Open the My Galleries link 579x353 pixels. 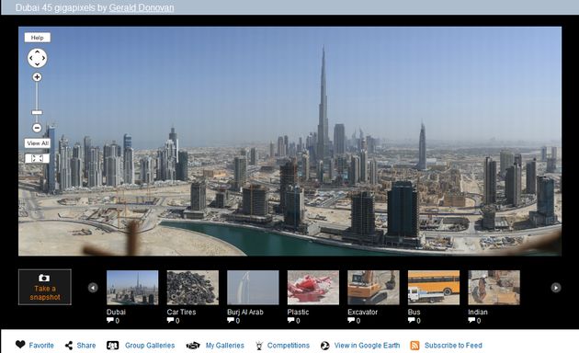click(x=225, y=346)
